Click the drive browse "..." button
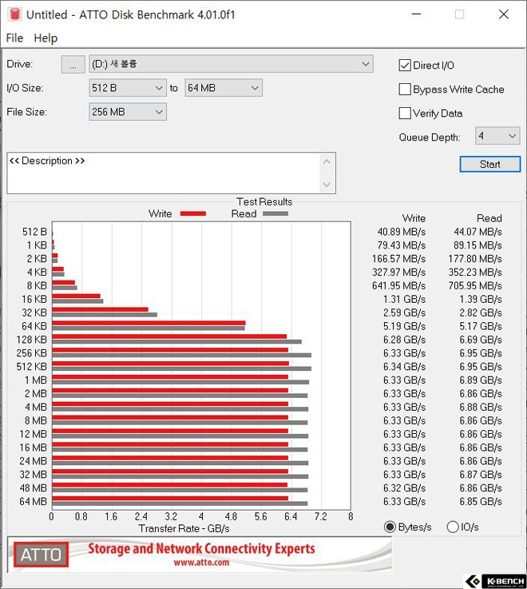The height and width of the screenshot is (589, 527). (x=73, y=64)
